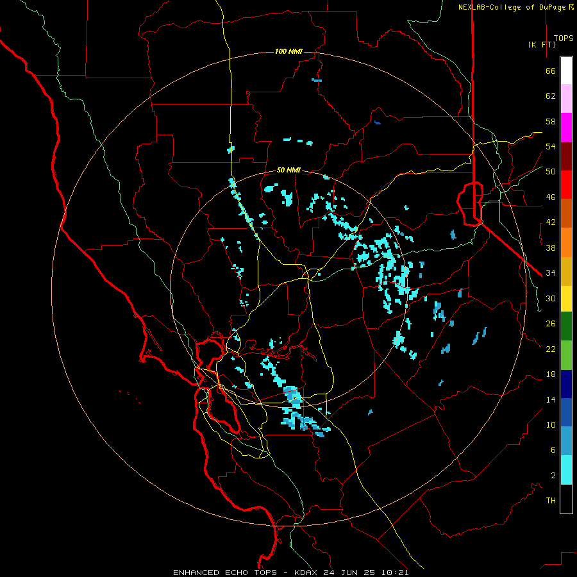The width and height of the screenshot is (577, 577).
Task: Click the cyan 10 kft legend swatch
Action: coord(566,470)
